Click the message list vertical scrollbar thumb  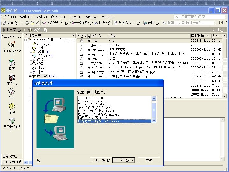[224, 48]
